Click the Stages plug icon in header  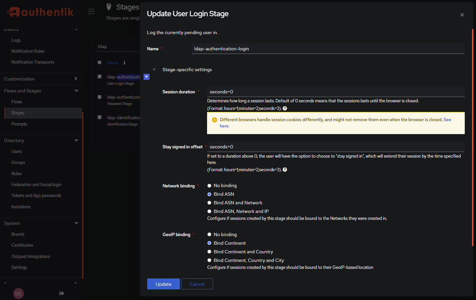[x=108, y=6]
